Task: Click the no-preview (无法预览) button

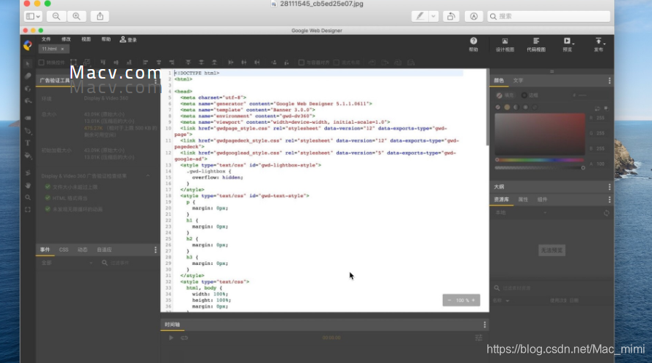Action: click(x=551, y=250)
